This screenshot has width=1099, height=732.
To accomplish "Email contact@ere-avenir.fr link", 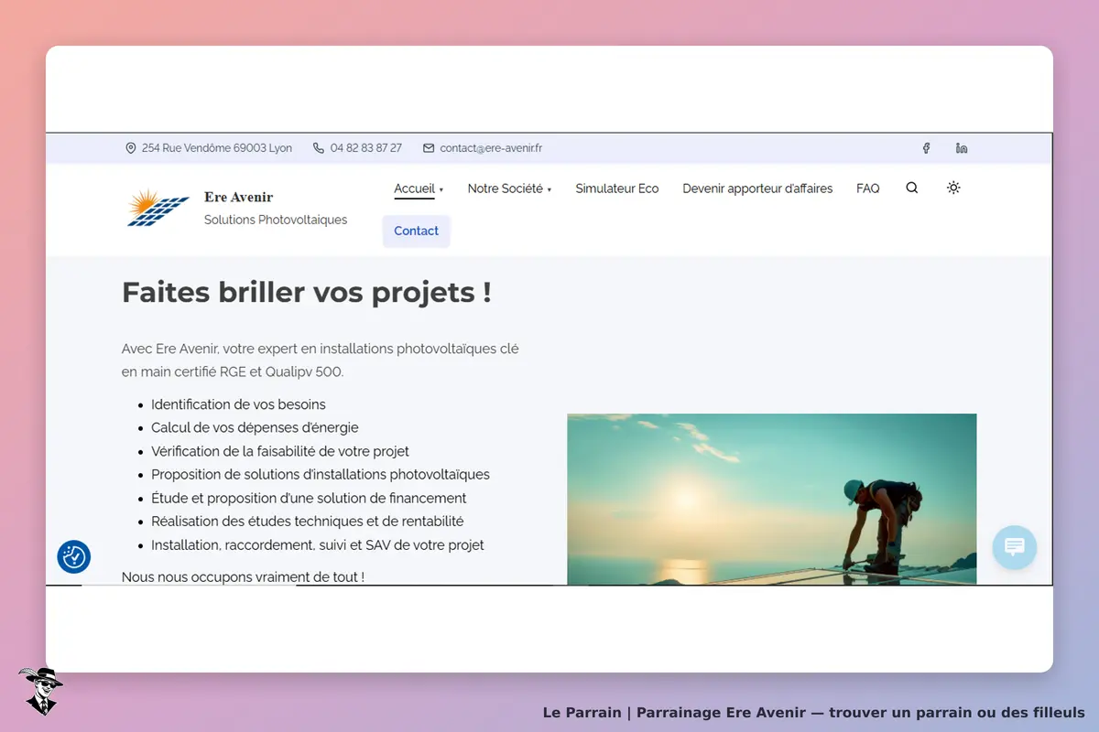I will click(x=491, y=148).
